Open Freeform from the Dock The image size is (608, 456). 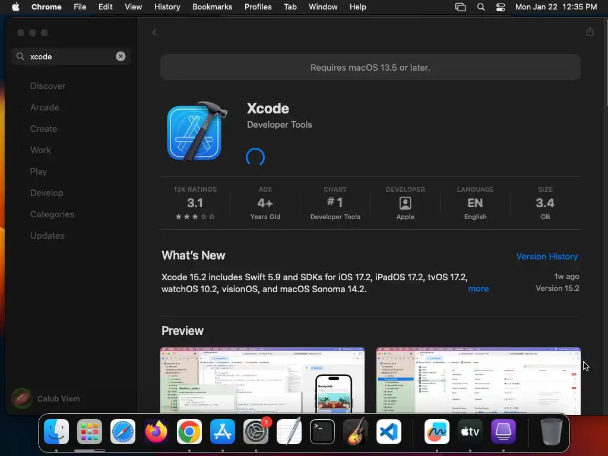coord(437,432)
